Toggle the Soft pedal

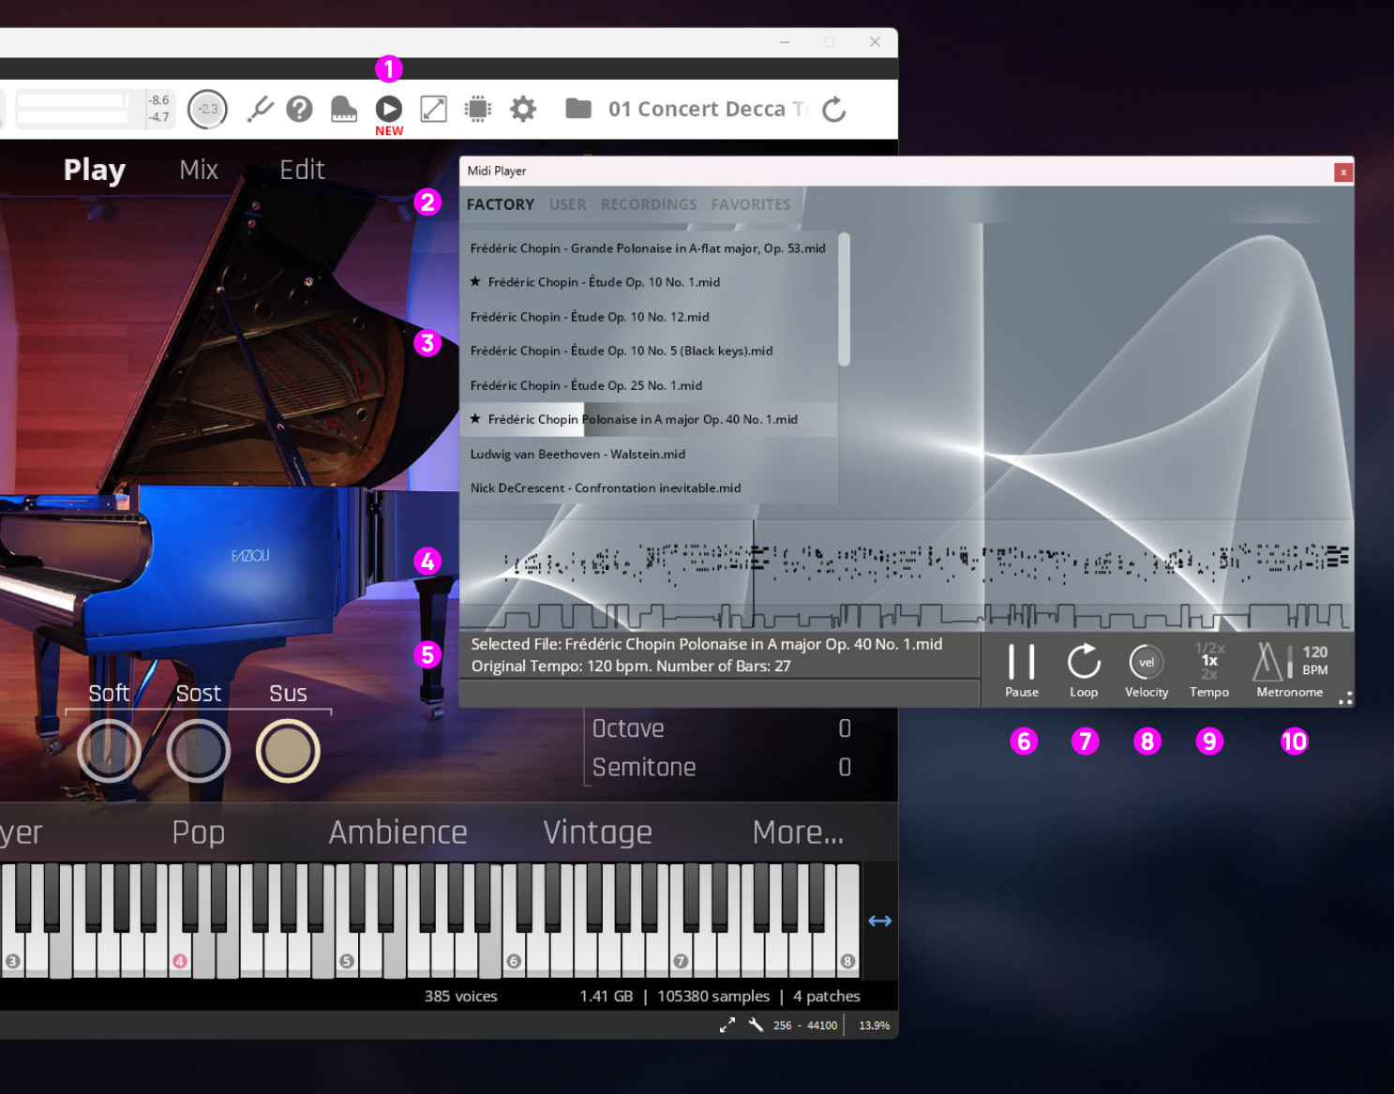pos(109,751)
